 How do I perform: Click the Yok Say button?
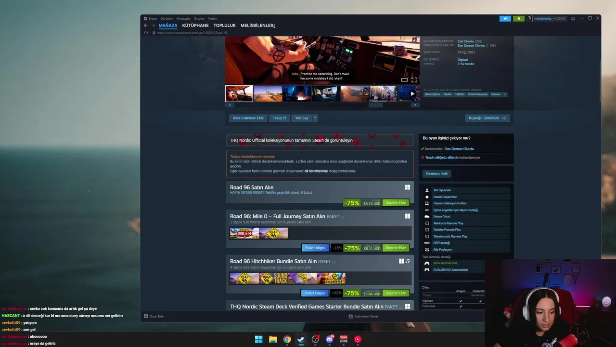pyautogui.click(x=302, y=118)
